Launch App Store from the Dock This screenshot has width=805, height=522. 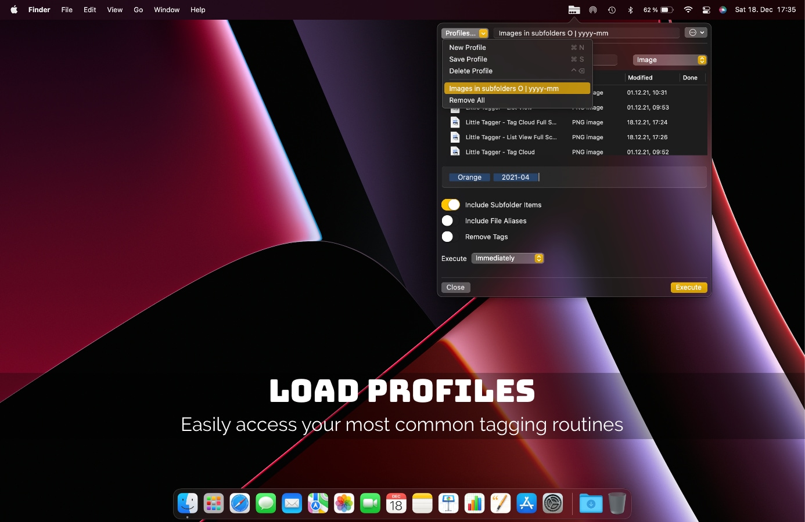tap(527, 503)
